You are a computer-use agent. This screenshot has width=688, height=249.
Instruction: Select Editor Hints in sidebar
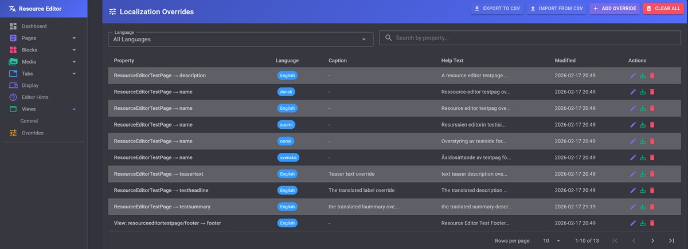(37, 97)
